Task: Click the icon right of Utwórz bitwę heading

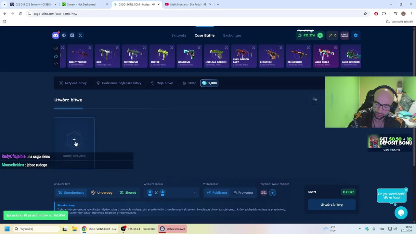Action: pos(315,99)
